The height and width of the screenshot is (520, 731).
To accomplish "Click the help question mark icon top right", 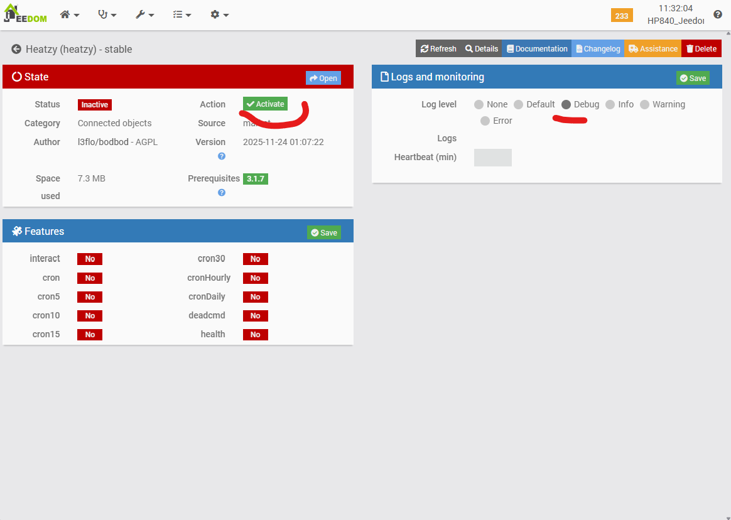I will (718, 14).
